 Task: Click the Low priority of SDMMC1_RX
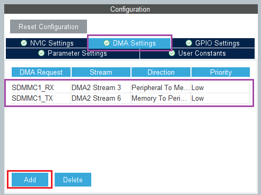(x=220, y=87)
